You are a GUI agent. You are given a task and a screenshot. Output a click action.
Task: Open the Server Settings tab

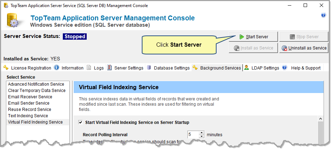[x=126, y=68]
